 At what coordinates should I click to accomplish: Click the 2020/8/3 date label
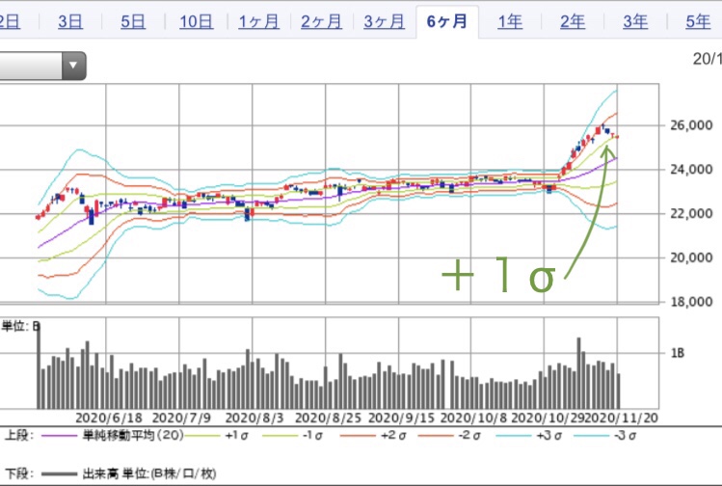[x=254, y=418]
